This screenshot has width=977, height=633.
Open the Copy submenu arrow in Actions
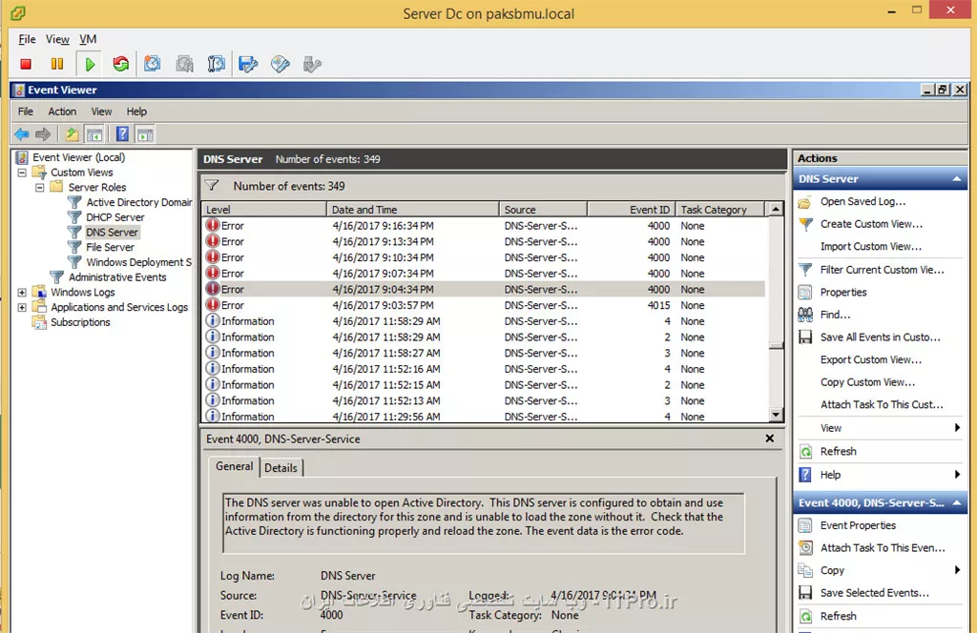[x=956, y=570]
